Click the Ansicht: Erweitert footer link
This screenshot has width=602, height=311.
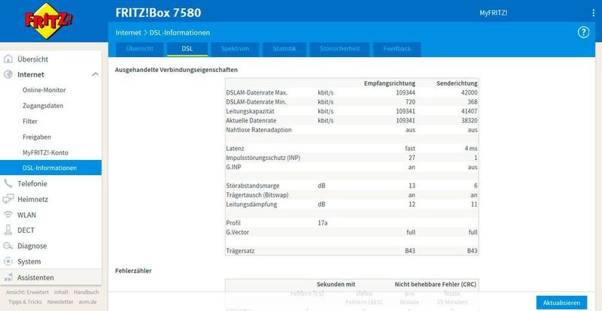click(x=27, y=292)
